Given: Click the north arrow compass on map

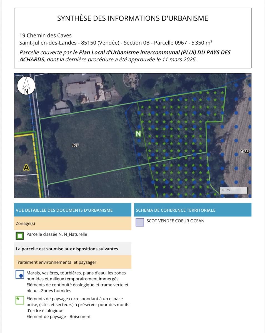Looking at the screenshot, I should point(26,85).
